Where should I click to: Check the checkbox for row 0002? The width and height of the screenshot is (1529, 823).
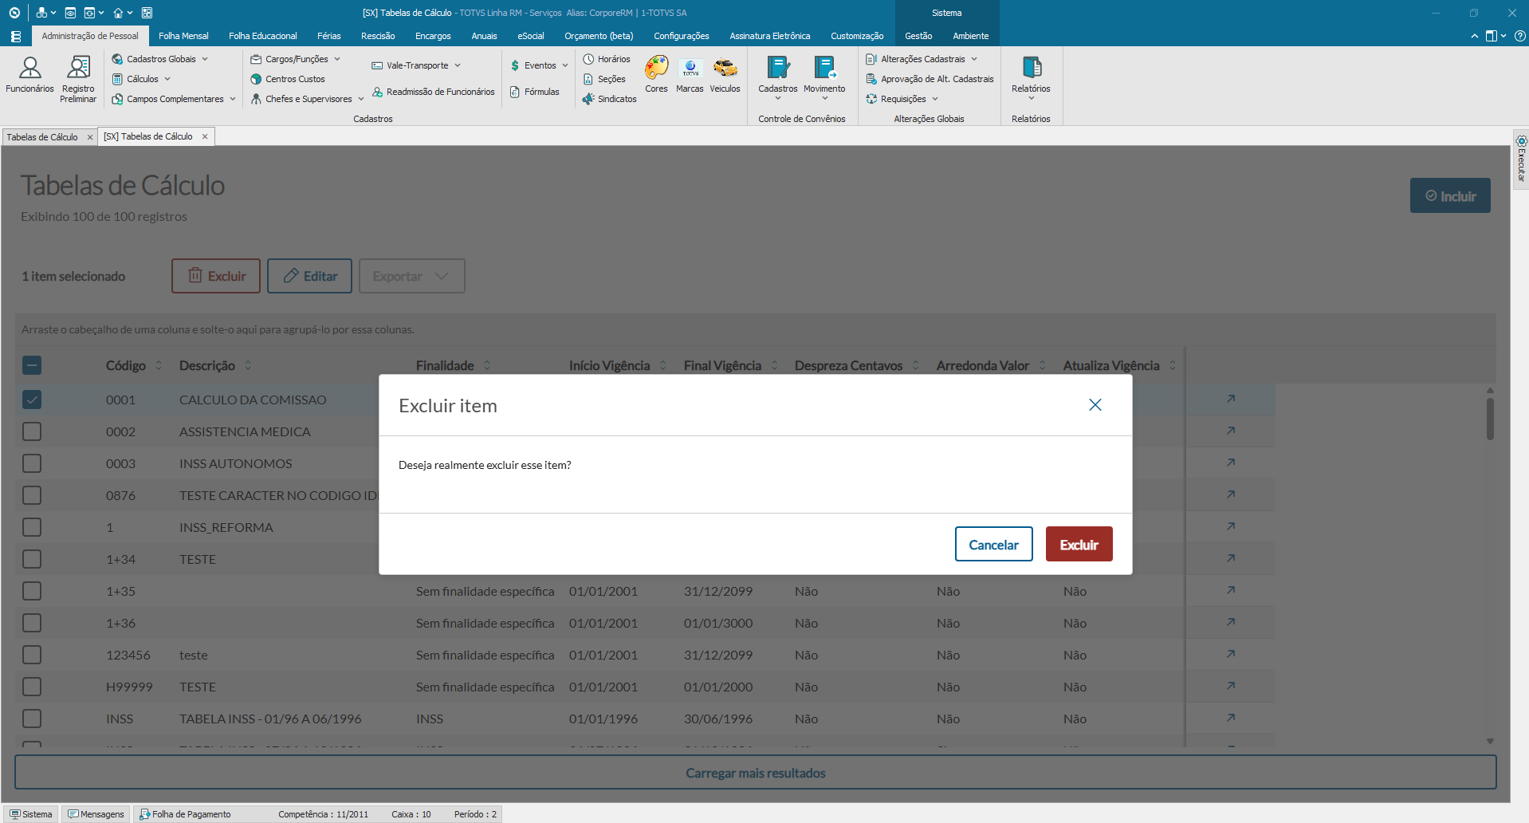(32, 431)
